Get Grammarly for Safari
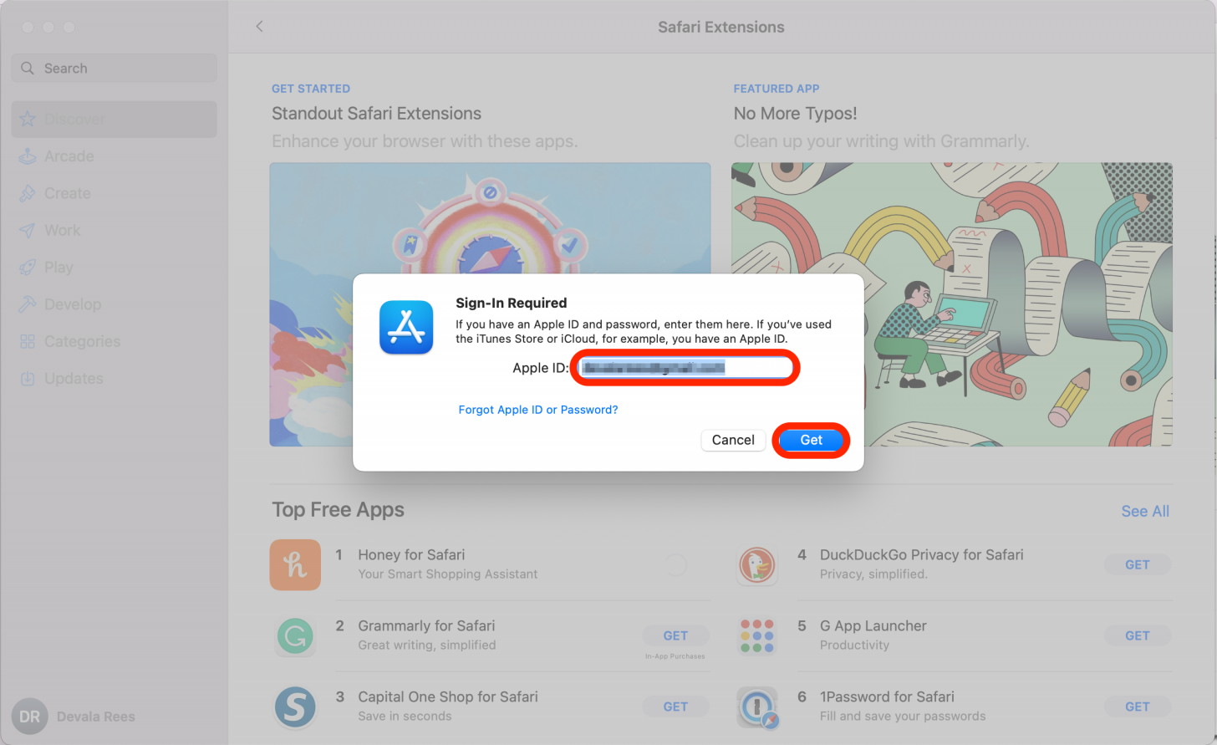1217x745 pixels. [x=675, y=635]
